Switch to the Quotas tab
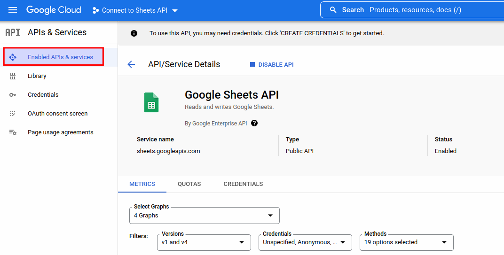Viewport: 504px width, 255px height. [189, 184]
